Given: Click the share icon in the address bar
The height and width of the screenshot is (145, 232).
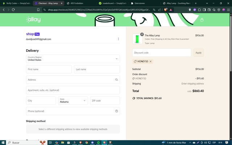Looking at the screenshot, I should tap(159, 10).
